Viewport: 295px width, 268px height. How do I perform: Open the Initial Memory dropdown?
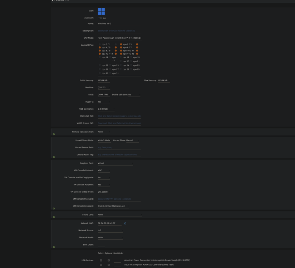(x=104, y=80)
